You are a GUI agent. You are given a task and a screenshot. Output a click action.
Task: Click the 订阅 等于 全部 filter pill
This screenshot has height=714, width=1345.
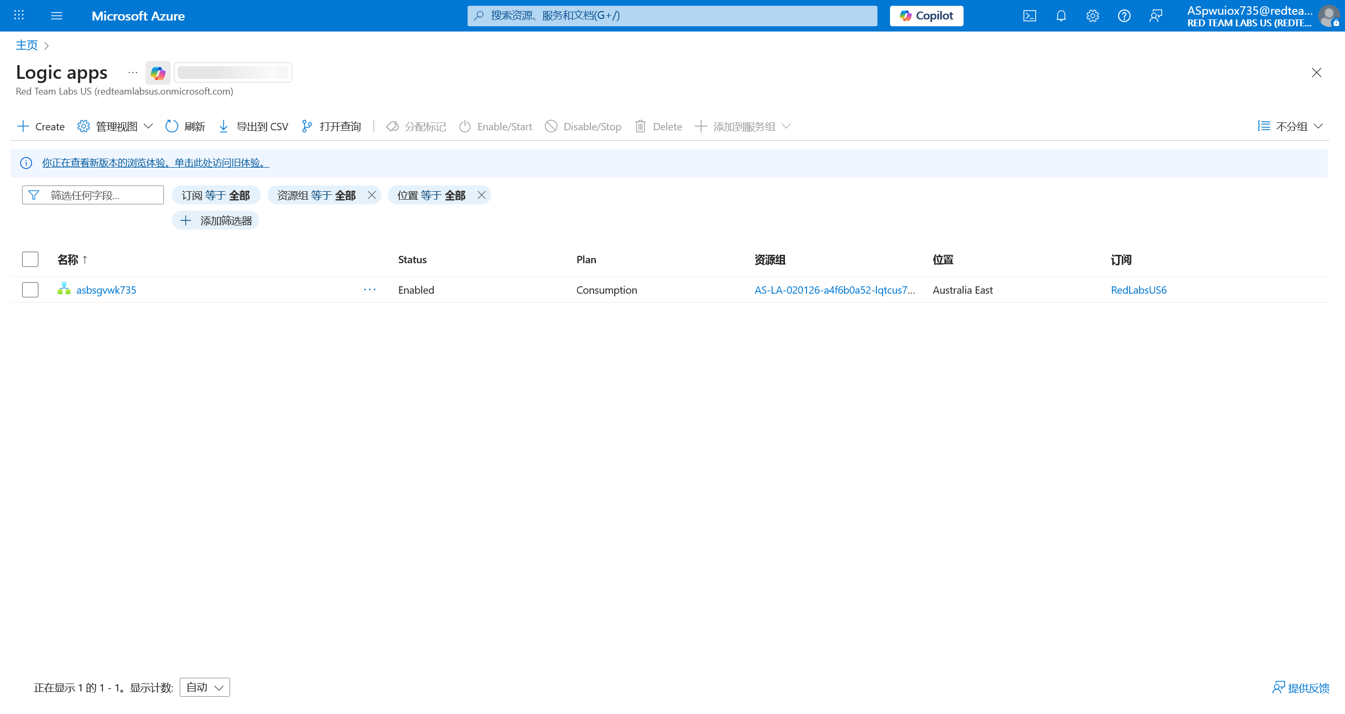click(x=216, y=195)
